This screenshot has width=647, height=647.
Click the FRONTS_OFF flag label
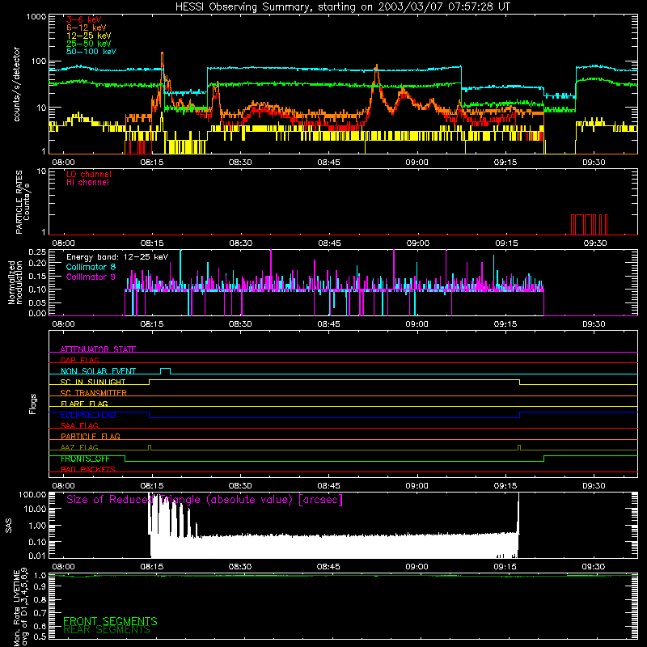point(85,459)
